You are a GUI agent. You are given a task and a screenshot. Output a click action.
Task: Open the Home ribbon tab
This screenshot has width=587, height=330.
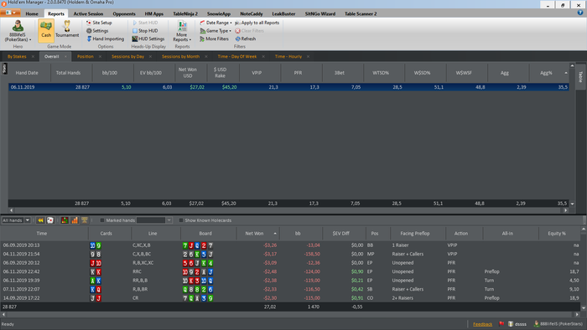(32, 14)
